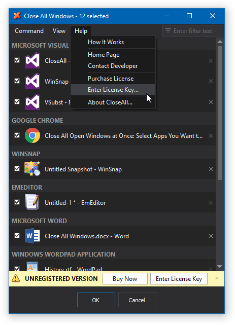
Task: Click the scroll down arrow of list
Action: [x=220, y=267]
